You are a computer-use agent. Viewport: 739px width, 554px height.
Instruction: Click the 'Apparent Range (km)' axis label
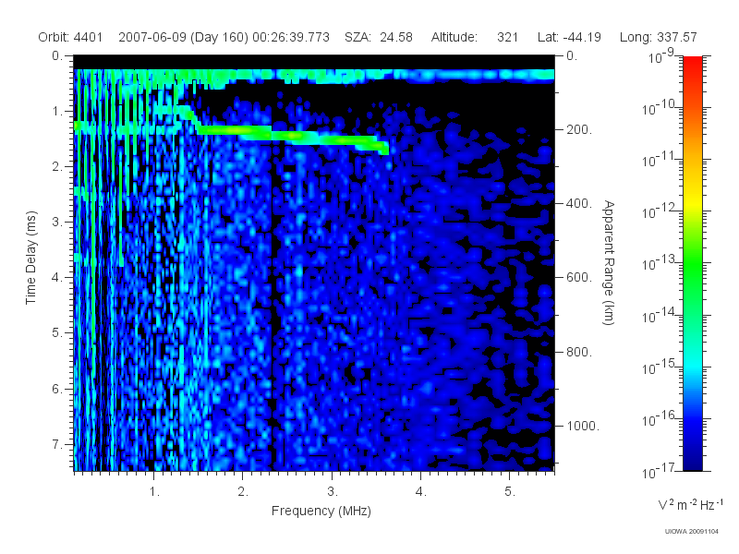(x=609, y=262)
